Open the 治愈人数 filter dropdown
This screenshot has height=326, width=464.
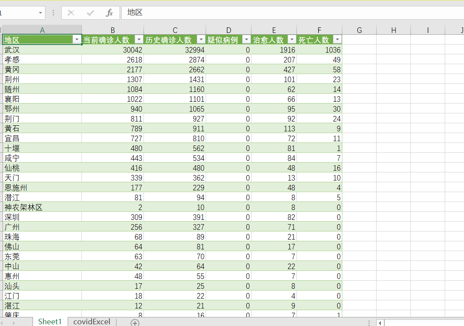[292, 40]
